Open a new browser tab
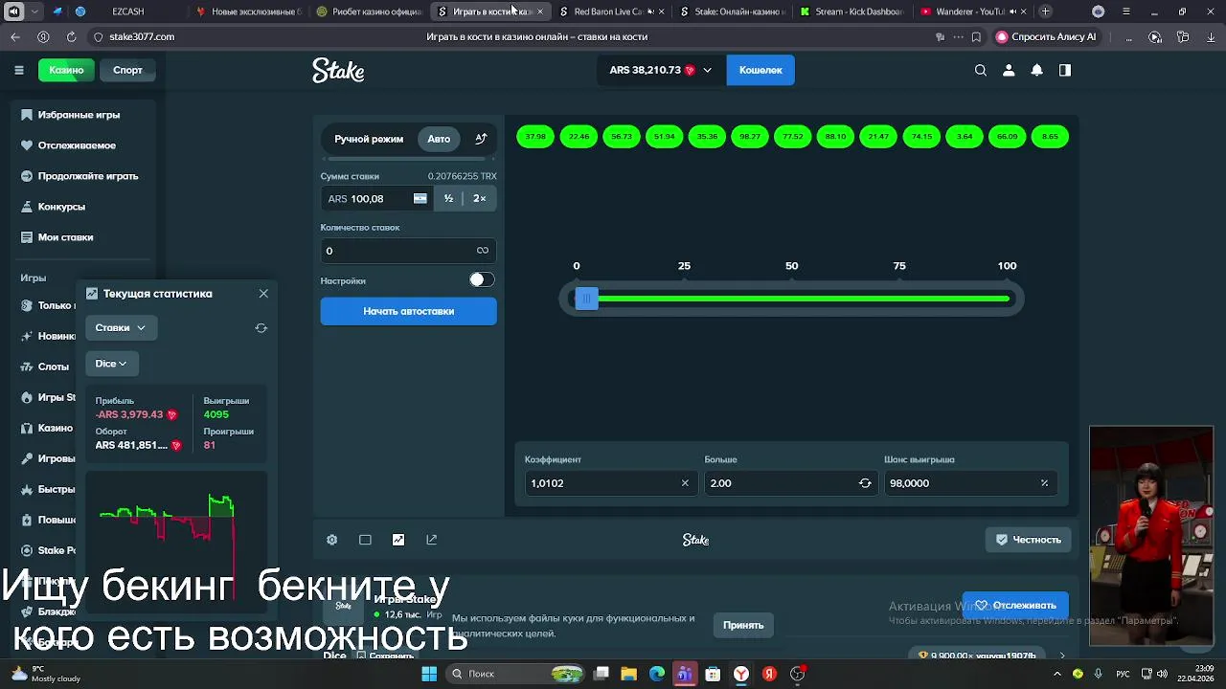 coord(1045,11)
